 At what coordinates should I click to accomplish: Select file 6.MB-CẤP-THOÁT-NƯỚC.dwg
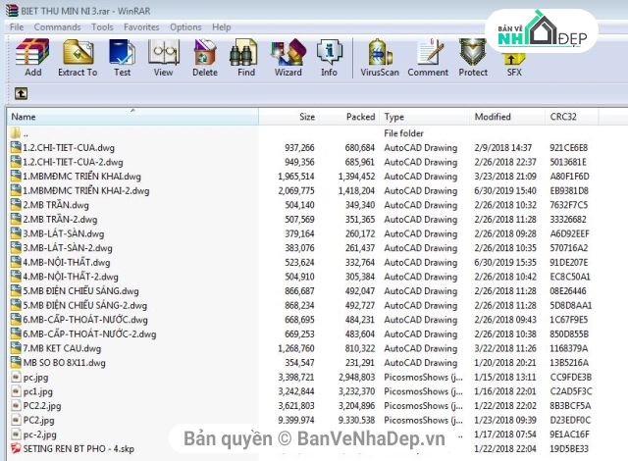click(x=85, y=320)
